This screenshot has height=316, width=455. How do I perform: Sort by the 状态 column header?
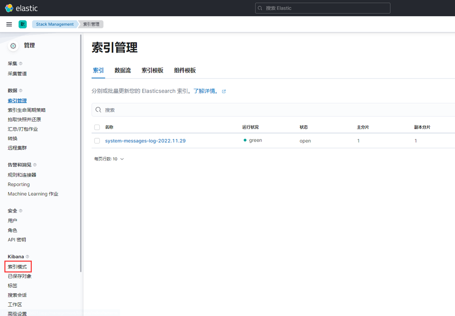(304, 127)
